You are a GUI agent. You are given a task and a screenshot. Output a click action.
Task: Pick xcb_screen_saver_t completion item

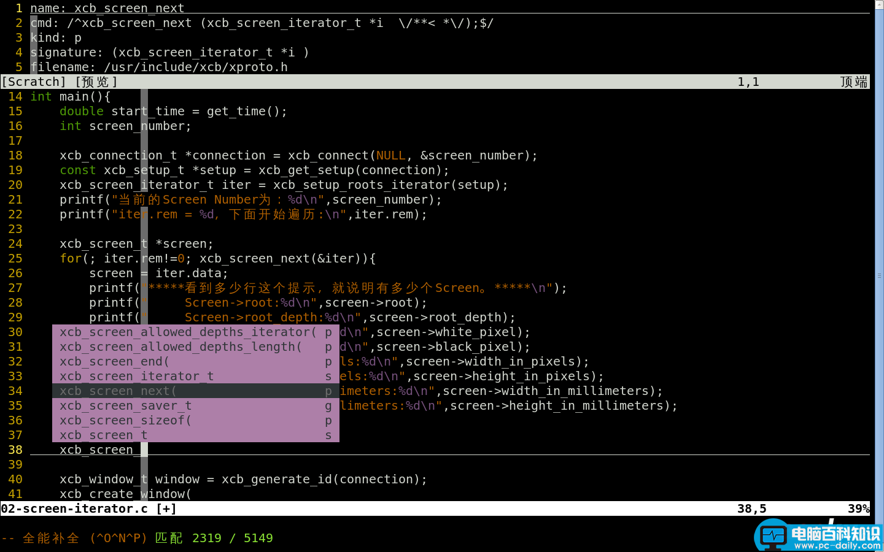[196, 405]
